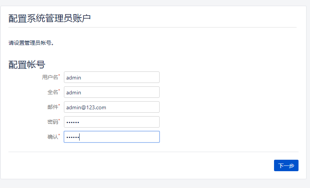310x188 pixels.
Task: Click the 请设置管理员帐号 instruction text
Action: pyautogui.click(x=31, y=43)
